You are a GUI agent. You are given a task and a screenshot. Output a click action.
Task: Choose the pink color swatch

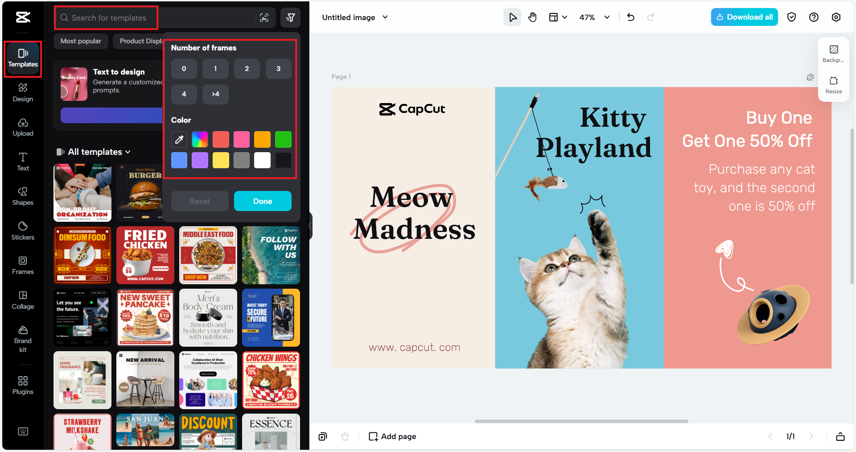point(242,140)
